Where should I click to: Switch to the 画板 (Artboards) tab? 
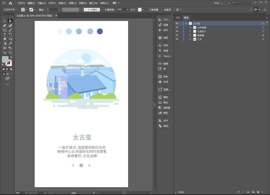click(178, 18)
